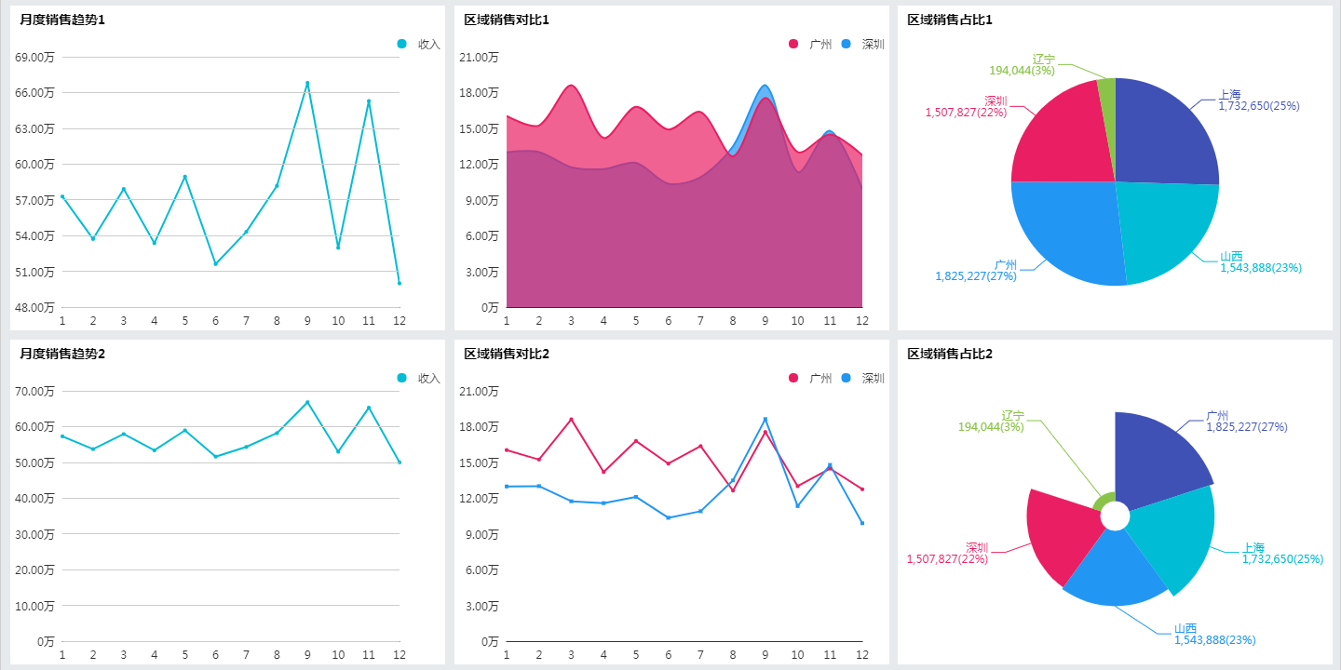Click 深圳 month 9 peak point in 区域销售对比2
Screen dimensions: 1341x670
click(x=765, y=419)
